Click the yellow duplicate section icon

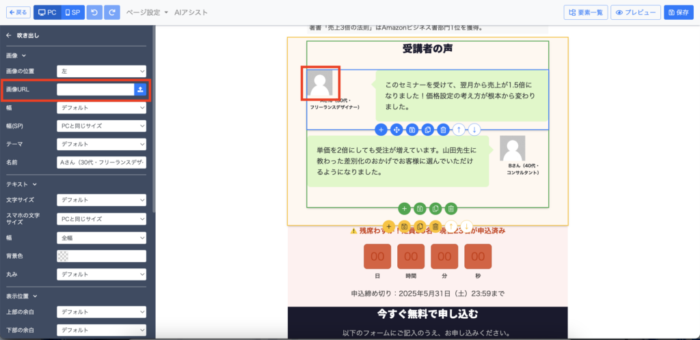click(420, 227)
